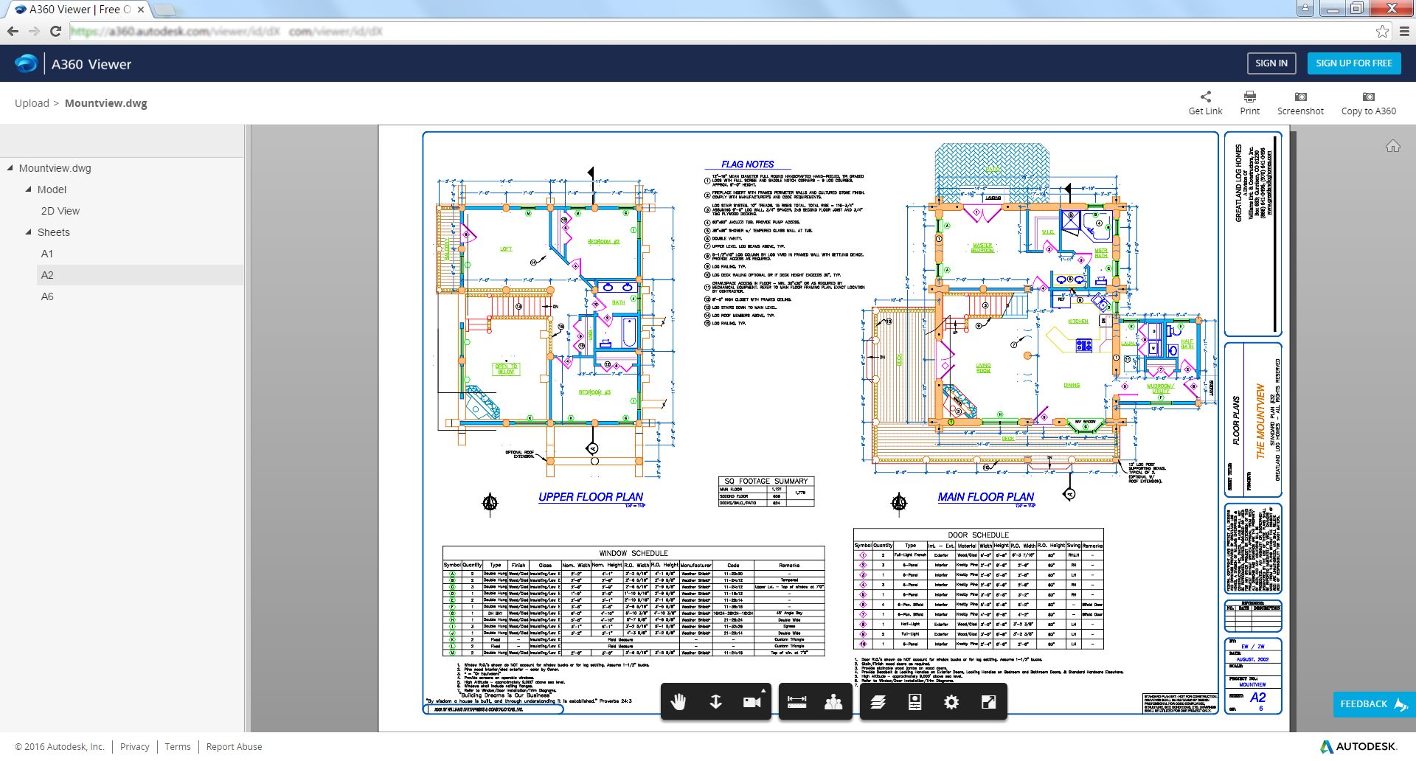Select the Pan hand tool
Viewport: 1416px width, 761px height.
pos(678,702)
